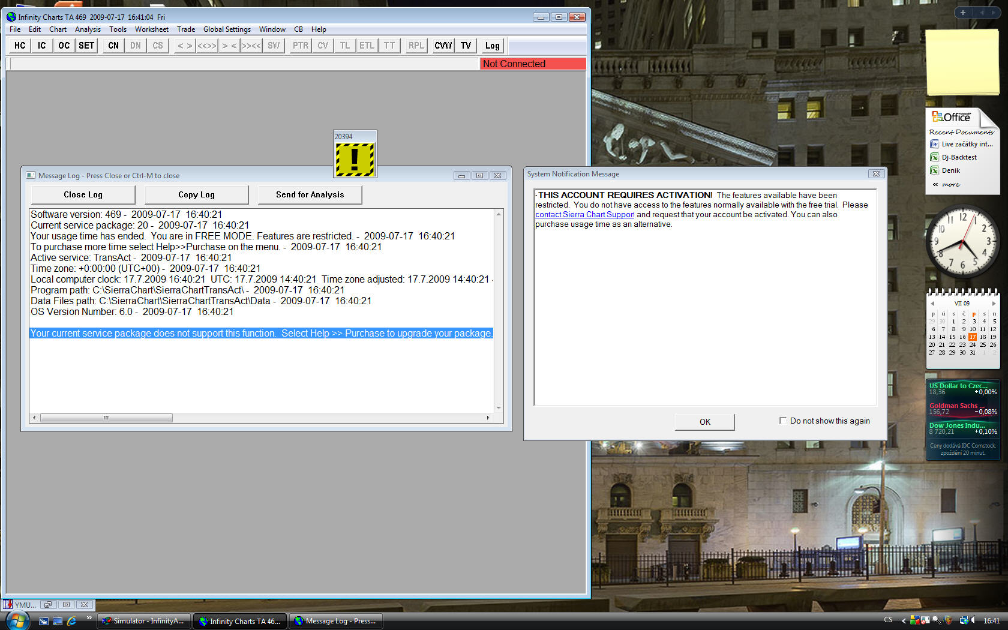Screen dimensions: 1008x630
Task: Check 'Do not show this again'
Action: [783, 421]
